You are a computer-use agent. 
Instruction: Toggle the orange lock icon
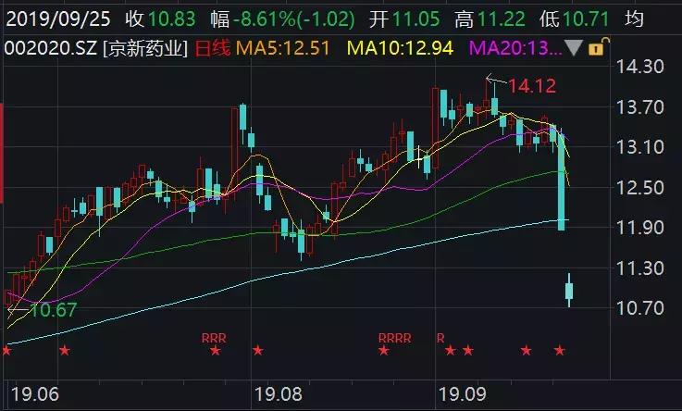[x=598, y=46]
